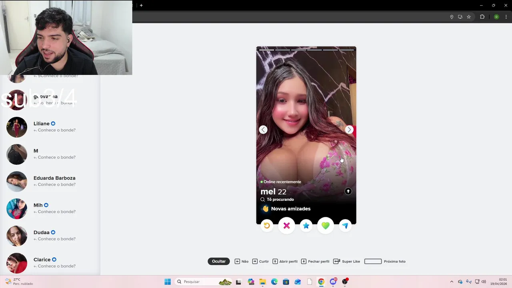Open the Liliane match conversation
This screenshot has width=512, height=288.
(x=50, y=127)
